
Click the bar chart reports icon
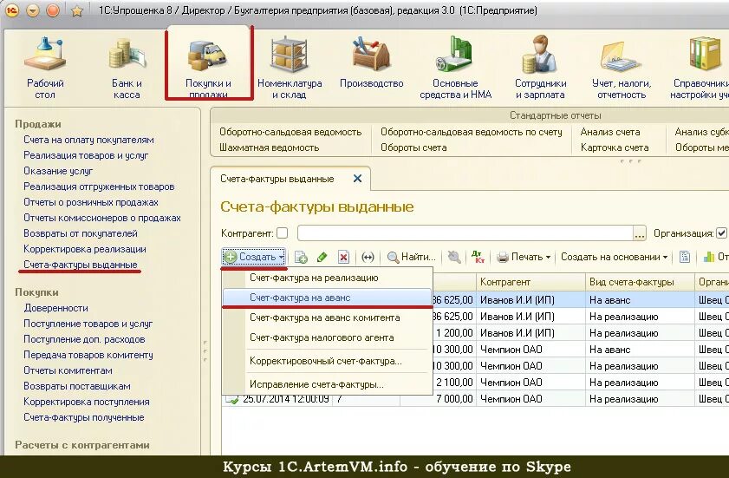[x=709, y=257]
